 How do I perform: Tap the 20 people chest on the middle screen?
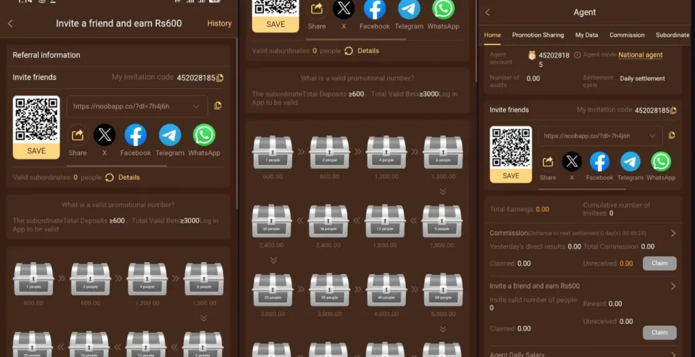pos(271,221)
